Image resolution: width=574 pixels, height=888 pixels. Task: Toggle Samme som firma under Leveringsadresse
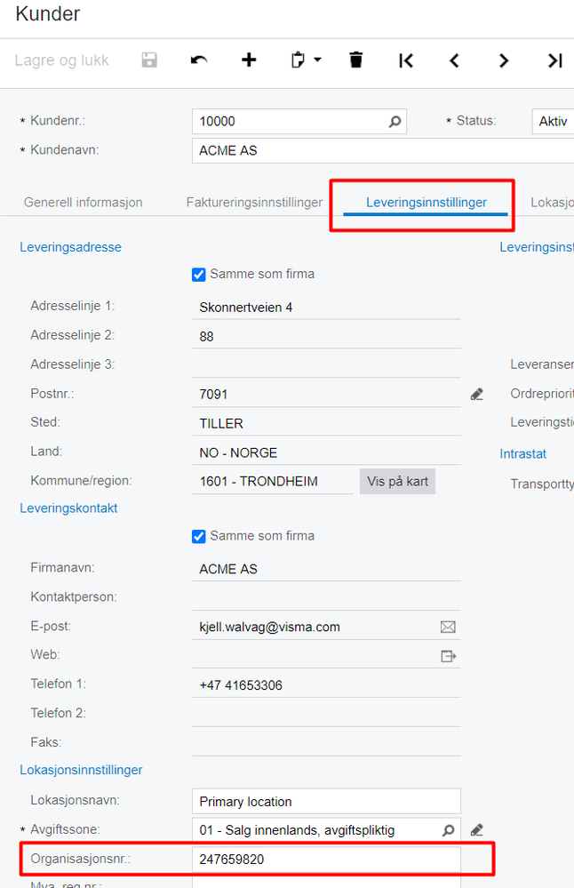pyautogui.click(x=199, y=275)
